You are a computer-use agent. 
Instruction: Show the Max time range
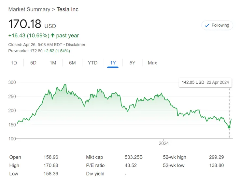coord(152,63)
